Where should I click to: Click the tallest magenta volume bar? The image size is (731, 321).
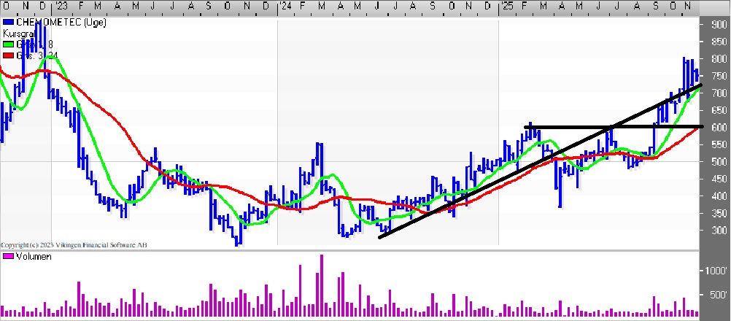[x=322, y=286]
